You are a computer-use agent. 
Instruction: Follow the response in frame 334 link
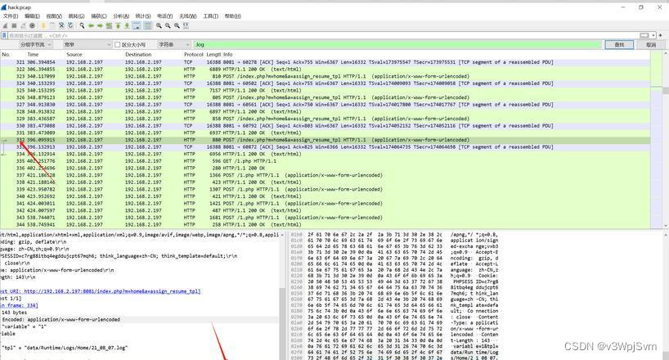[20, 305]
